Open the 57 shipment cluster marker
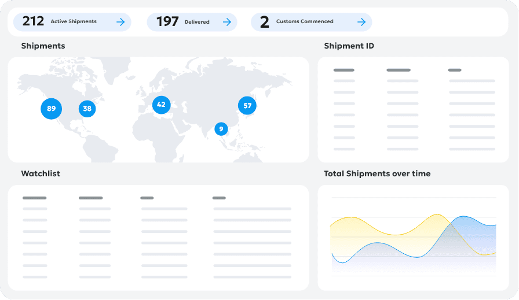Viewport: 519px width, 300px height. (247, 105)
